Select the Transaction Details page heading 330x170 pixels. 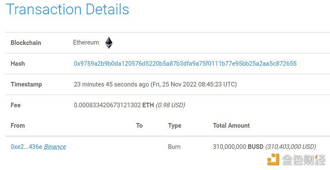click(x=67, y=9)
